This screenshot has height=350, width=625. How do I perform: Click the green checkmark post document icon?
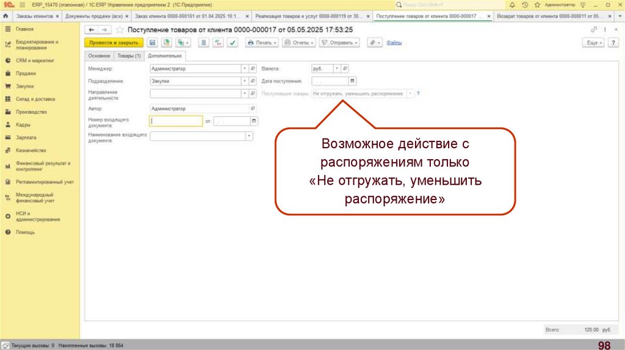[232, 43]
